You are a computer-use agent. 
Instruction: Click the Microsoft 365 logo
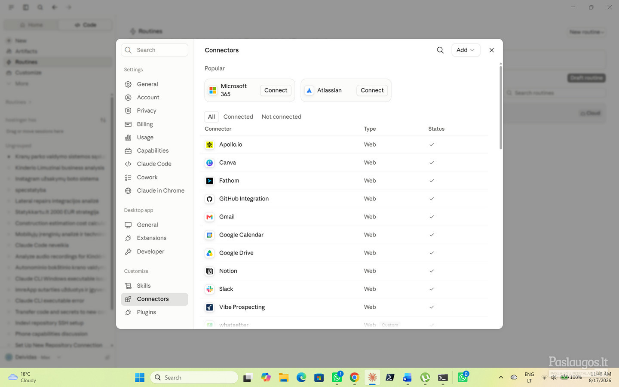tap(213, 90)
